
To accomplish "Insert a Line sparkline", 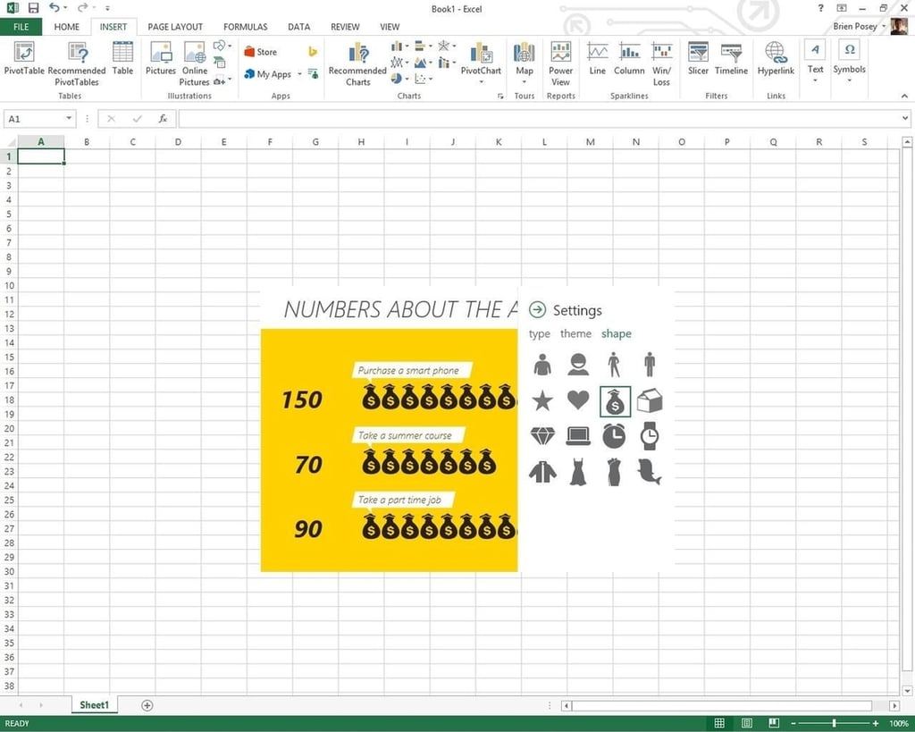I will 598,58.
